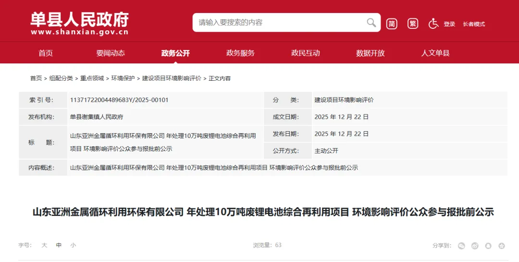Image resolution: width=519 pixels, height=262 pixels.
Task: Open the accessibility wheelchair icon
Action: pyautogui.click(x=433, y=24)
